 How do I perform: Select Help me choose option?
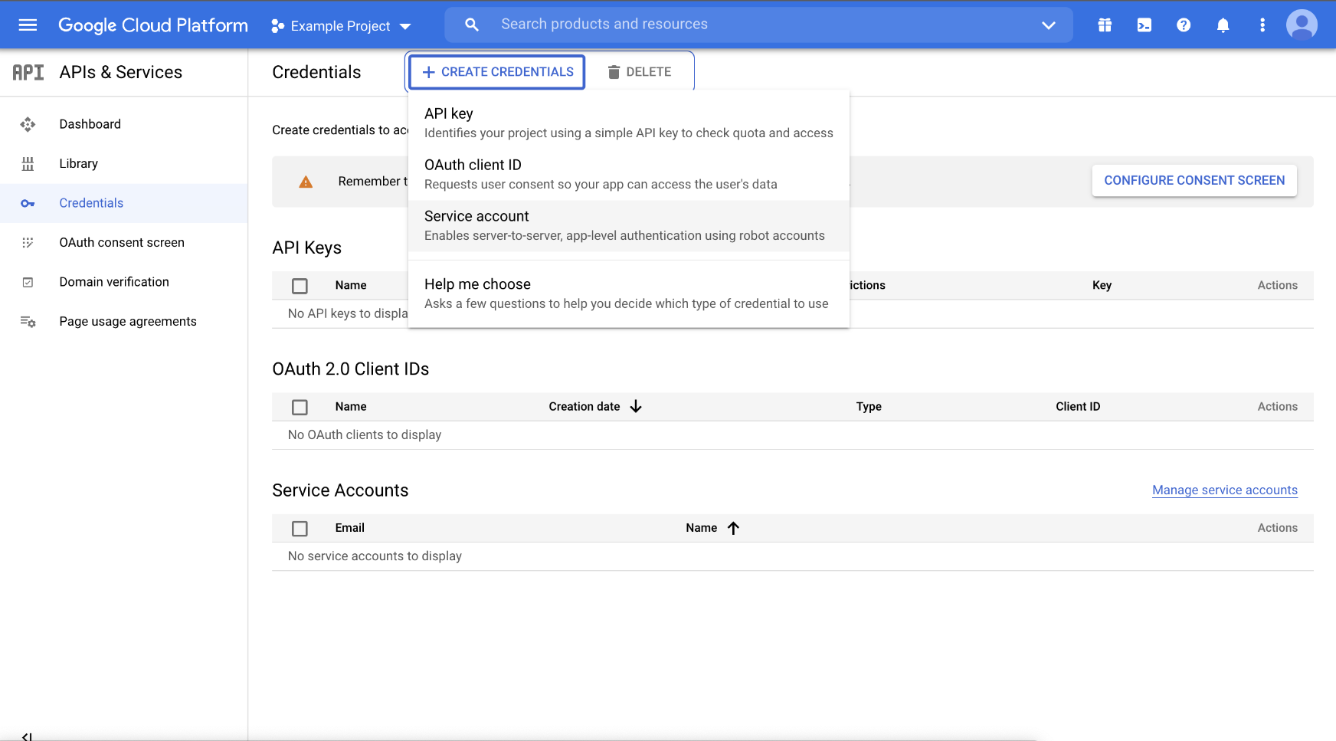(629, 293)
